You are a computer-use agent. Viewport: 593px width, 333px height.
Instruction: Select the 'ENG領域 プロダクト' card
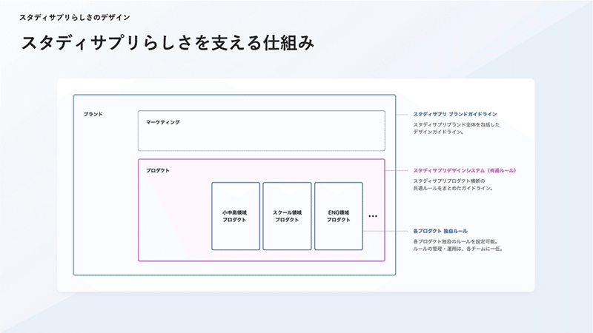click(x=339, y=216)
